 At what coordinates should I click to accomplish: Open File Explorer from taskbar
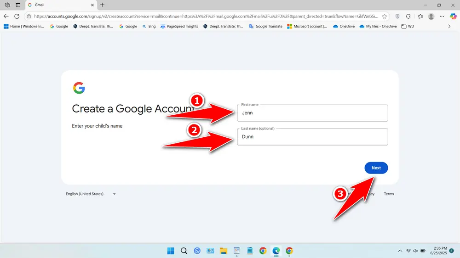click(224, 251)
